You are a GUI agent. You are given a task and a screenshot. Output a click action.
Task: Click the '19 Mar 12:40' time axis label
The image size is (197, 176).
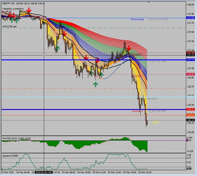[x=114, y=172]
